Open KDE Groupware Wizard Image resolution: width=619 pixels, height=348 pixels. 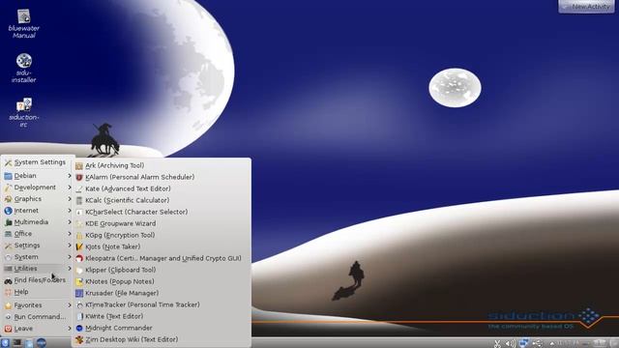pyautogui.click(x=162, y=223)
